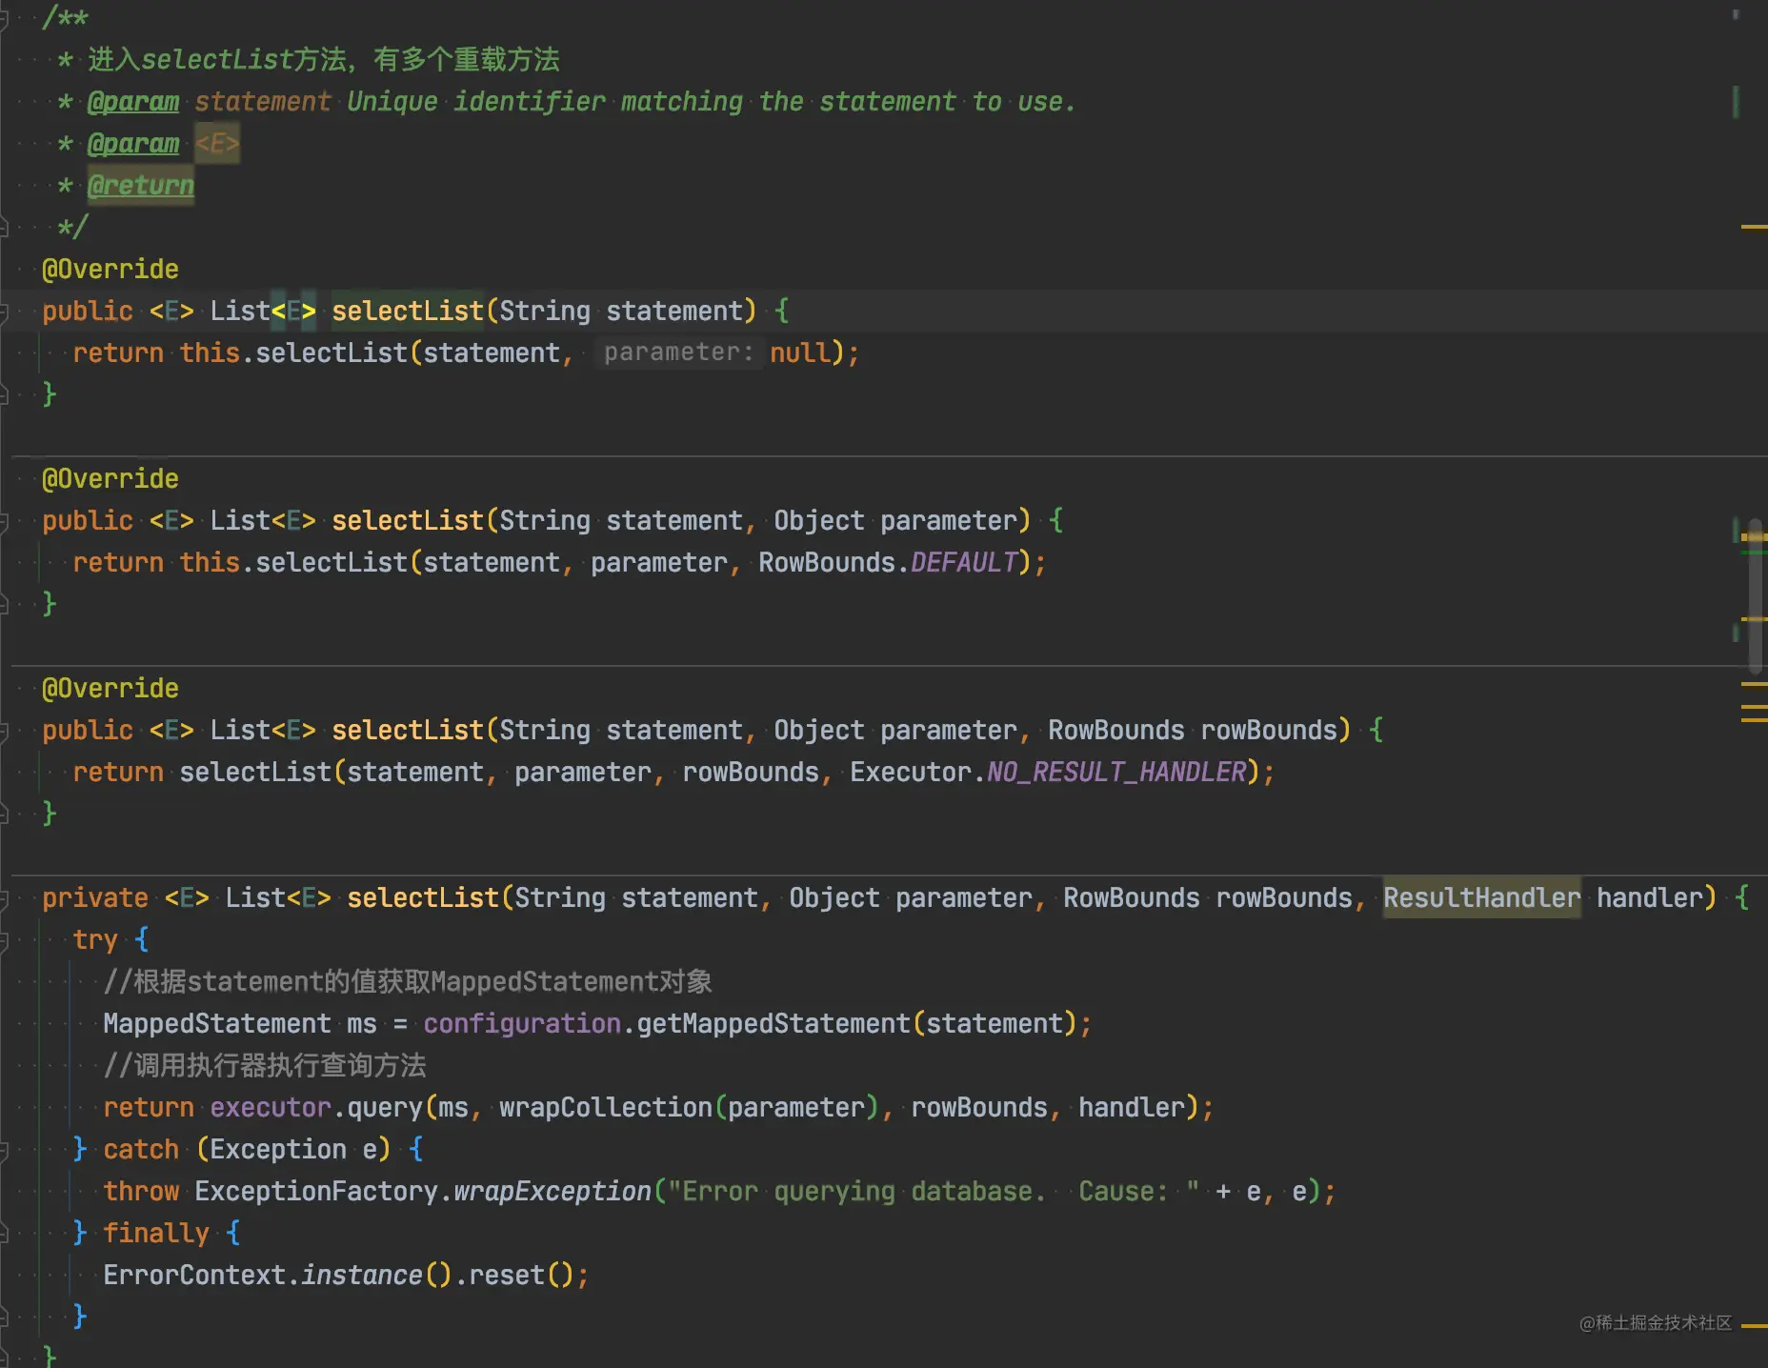Image resolution: width=1768 pixels, height=1368 pixels.
Task: Fold the try block in gutter
Action: pos(3,940)
